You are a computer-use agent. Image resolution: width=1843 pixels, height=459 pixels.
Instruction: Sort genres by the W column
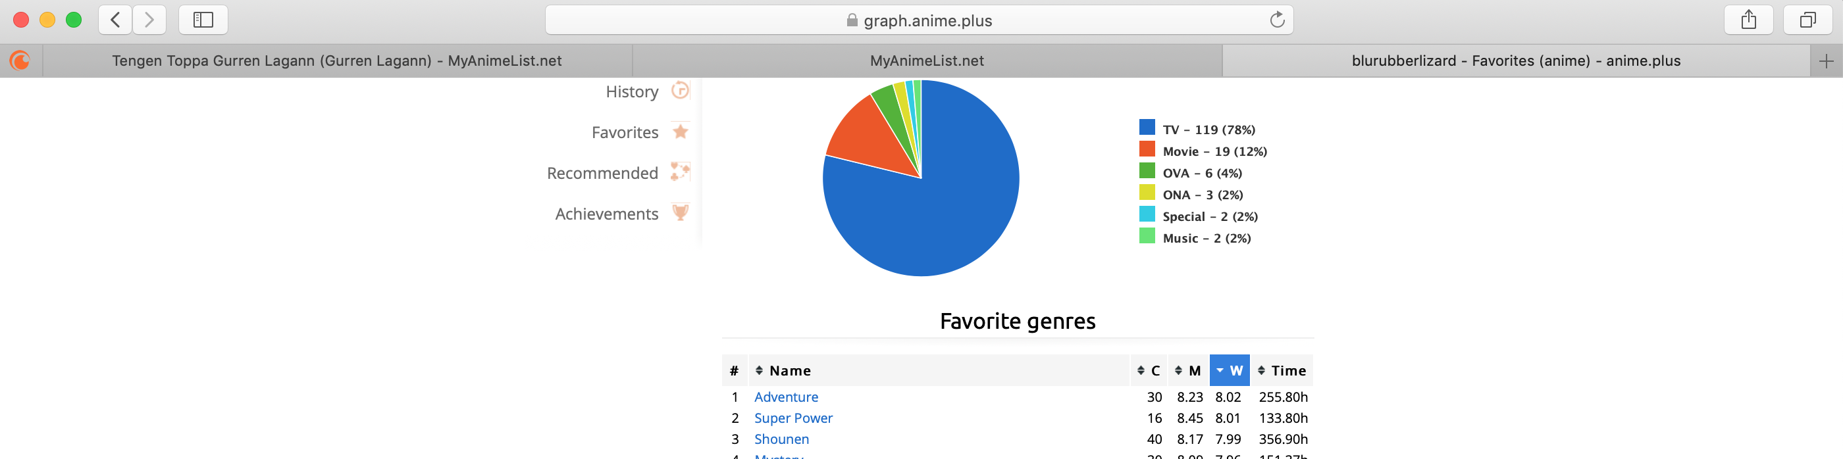click(x=1229, y=370)
